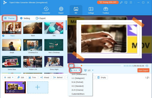Select 16:9 (Widescreen) option
The width and height of the screenshot is (152, 98).
pos(79,74)
